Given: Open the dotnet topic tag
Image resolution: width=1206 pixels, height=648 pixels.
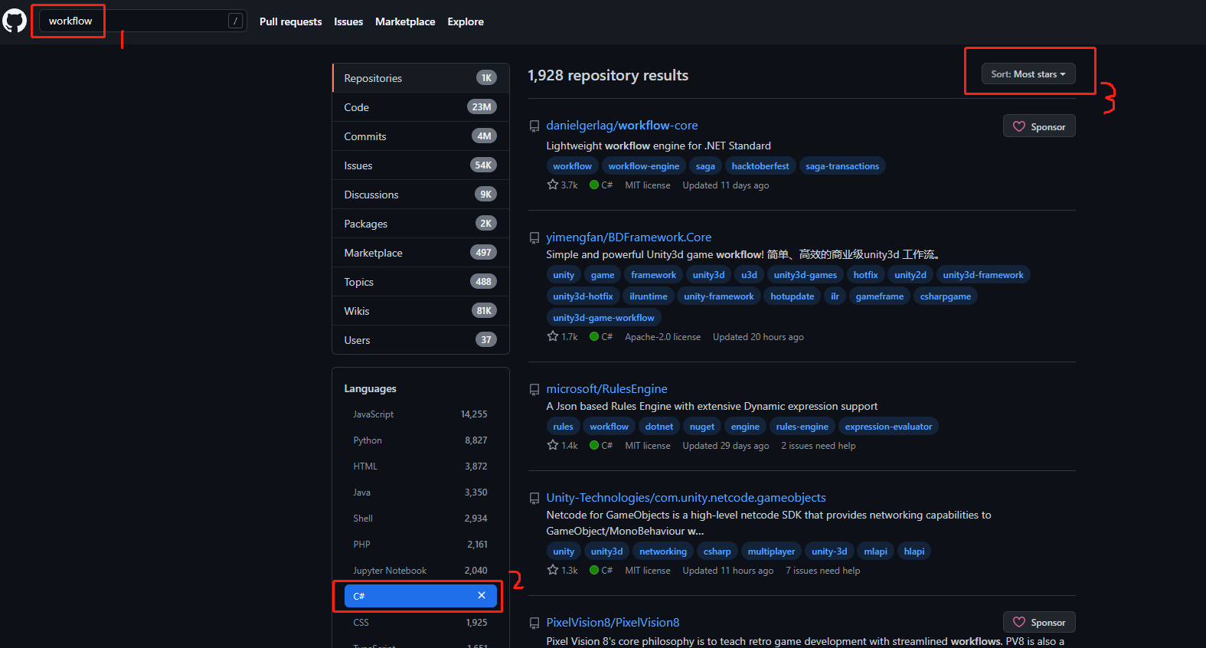Looking at the screenshot, I should (x=659, y=427).
